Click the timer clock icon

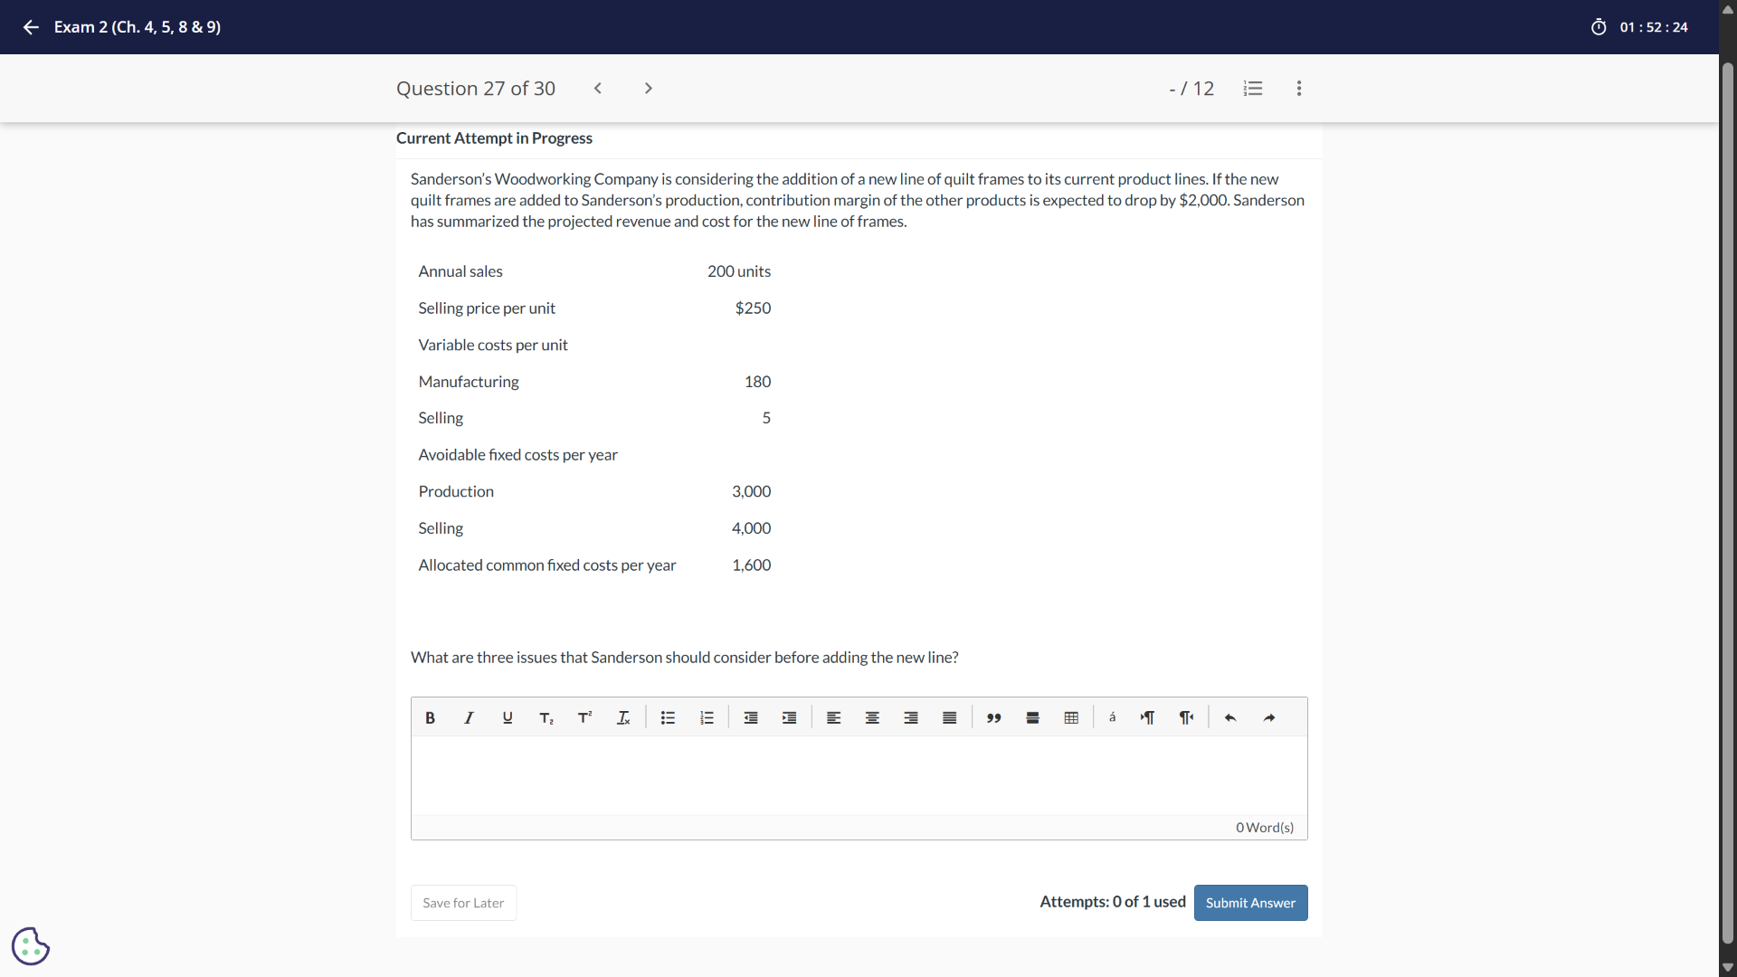coord(1599,27)
